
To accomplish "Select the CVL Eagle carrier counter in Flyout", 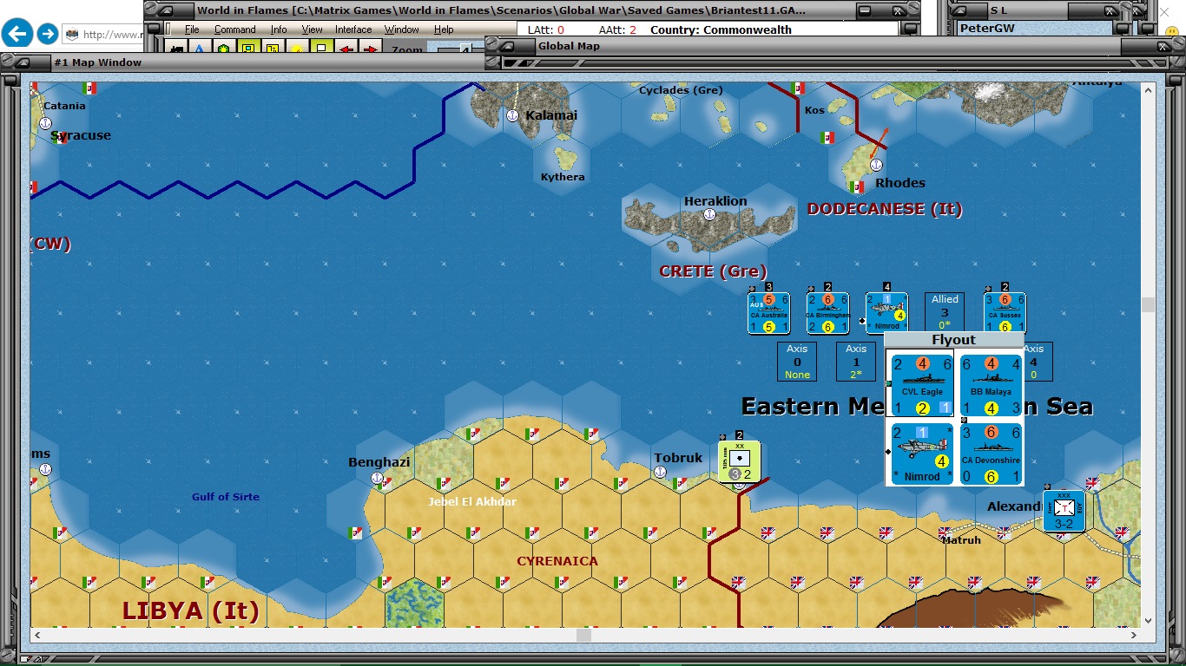I will (920, 385).
